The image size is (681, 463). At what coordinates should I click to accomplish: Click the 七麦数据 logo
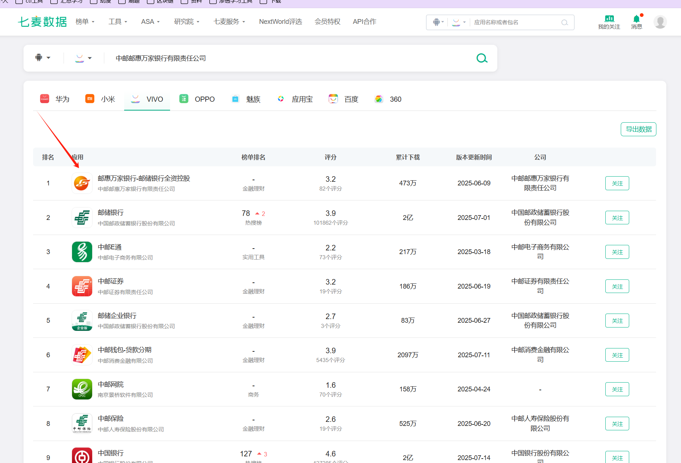(x=43, y=22)
